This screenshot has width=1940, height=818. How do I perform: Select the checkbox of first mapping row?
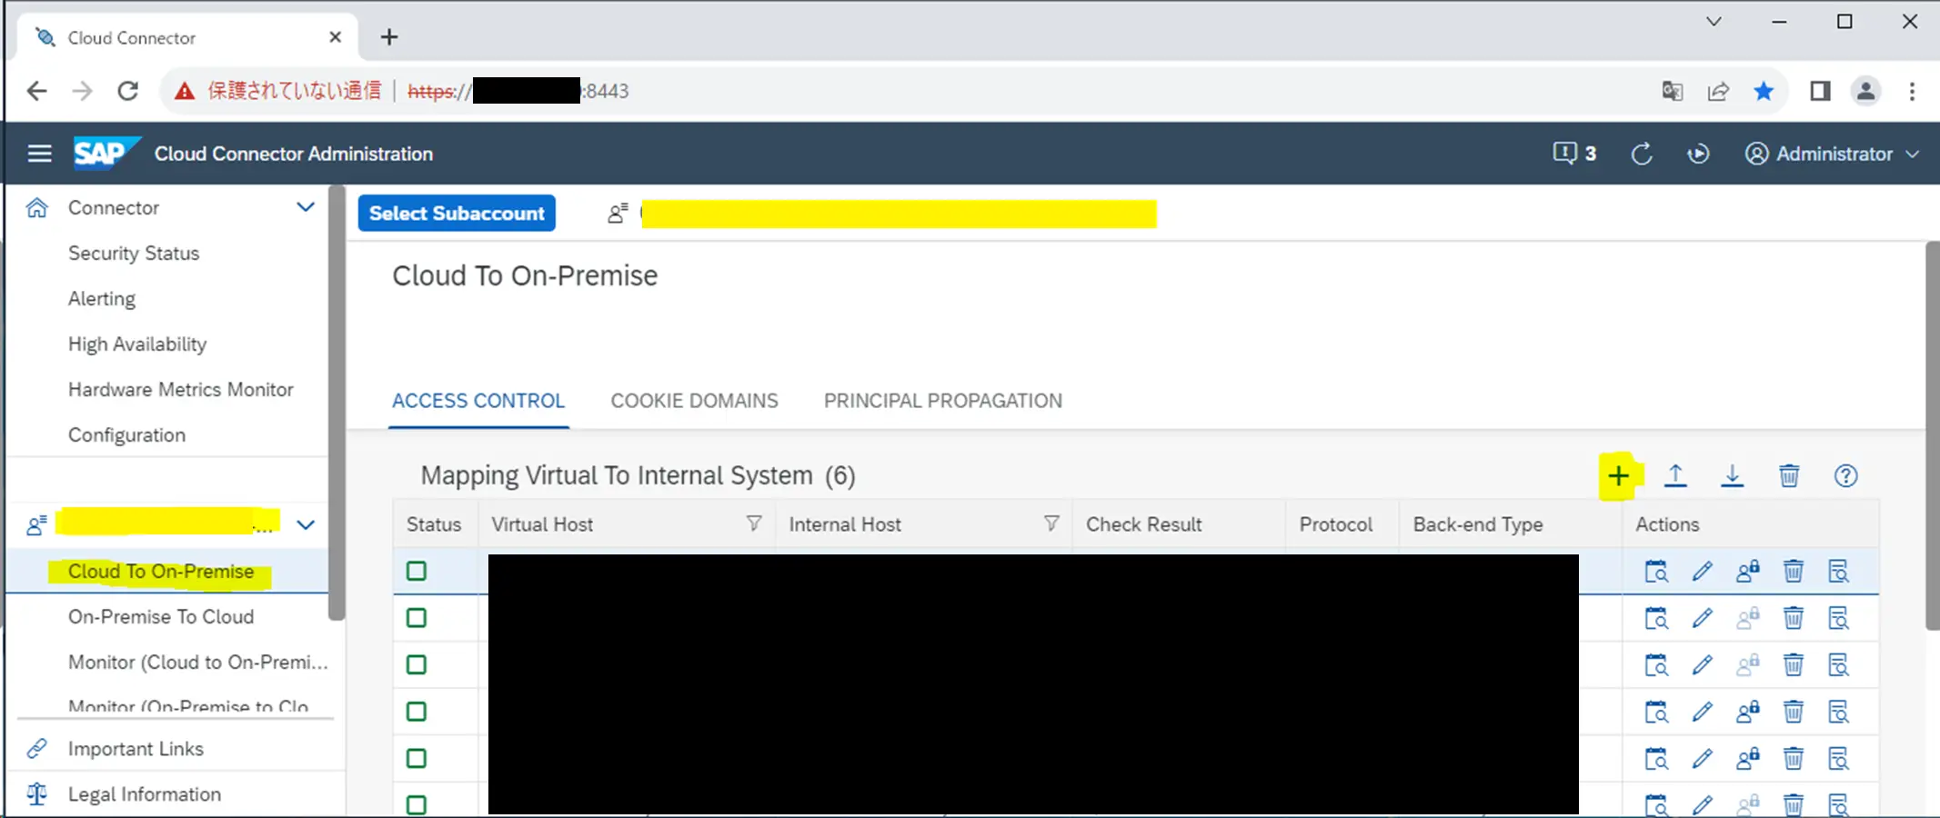point(417,571)
